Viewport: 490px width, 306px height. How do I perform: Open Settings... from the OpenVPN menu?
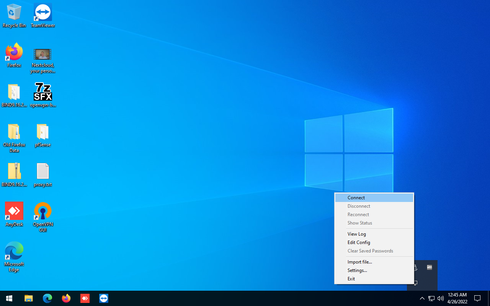(357, 270)
